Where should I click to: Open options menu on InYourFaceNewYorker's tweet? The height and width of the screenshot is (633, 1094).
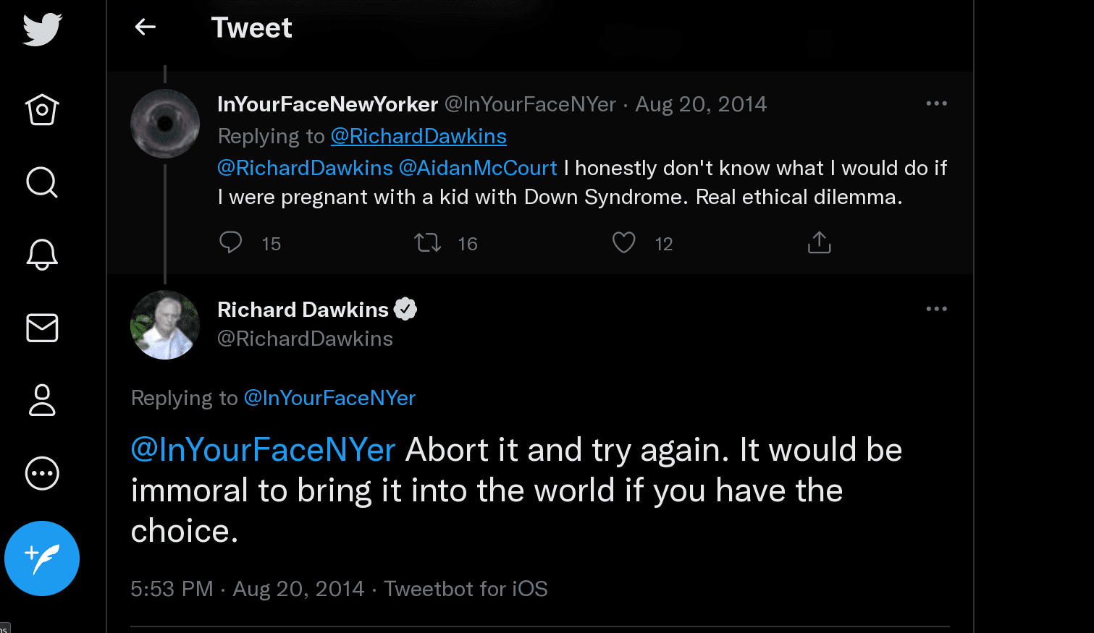(x=936, y=103)
